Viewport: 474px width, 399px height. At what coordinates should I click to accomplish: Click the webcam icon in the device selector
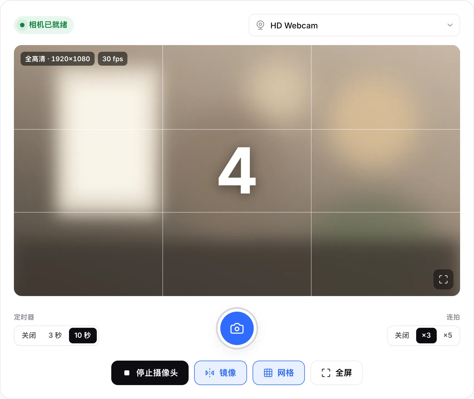pos(260,25)
